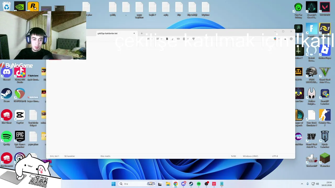Select the Rockstar Games Launcher desktop icon
335x188 pixels.
33,7
